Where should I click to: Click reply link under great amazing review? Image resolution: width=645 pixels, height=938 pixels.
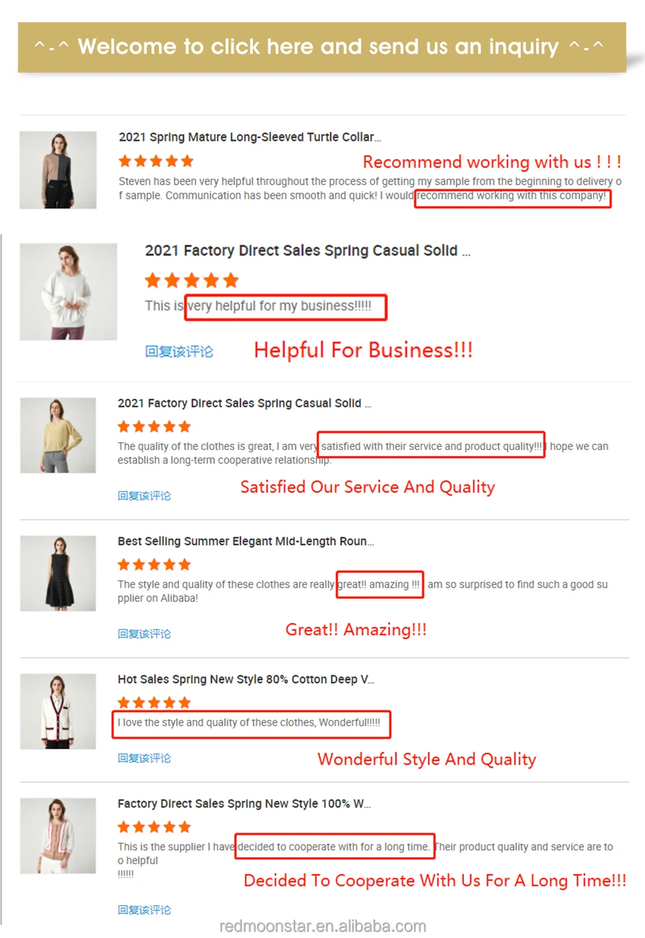point(144,633)
